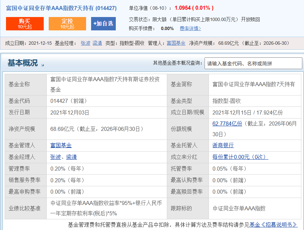
Task: Click the red 购买 10元起 button
Action: 25,24
